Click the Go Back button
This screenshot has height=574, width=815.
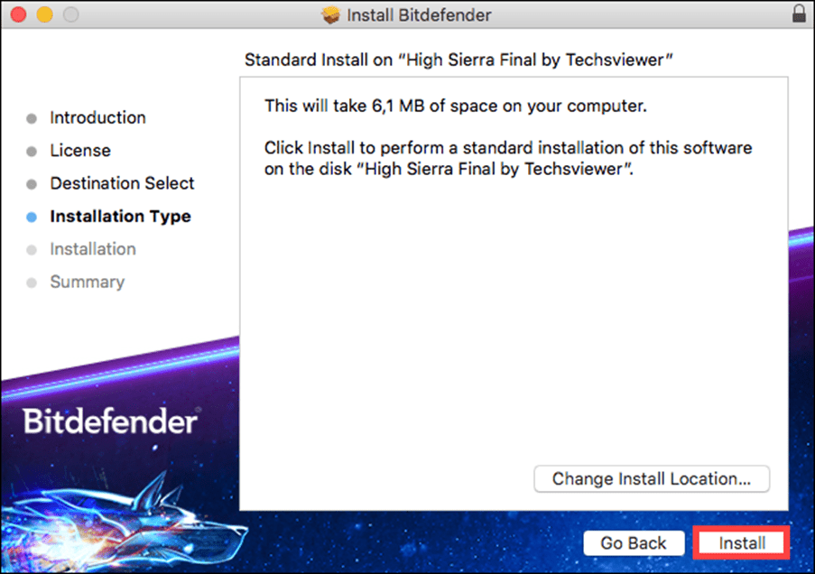[x=634, y=542]
